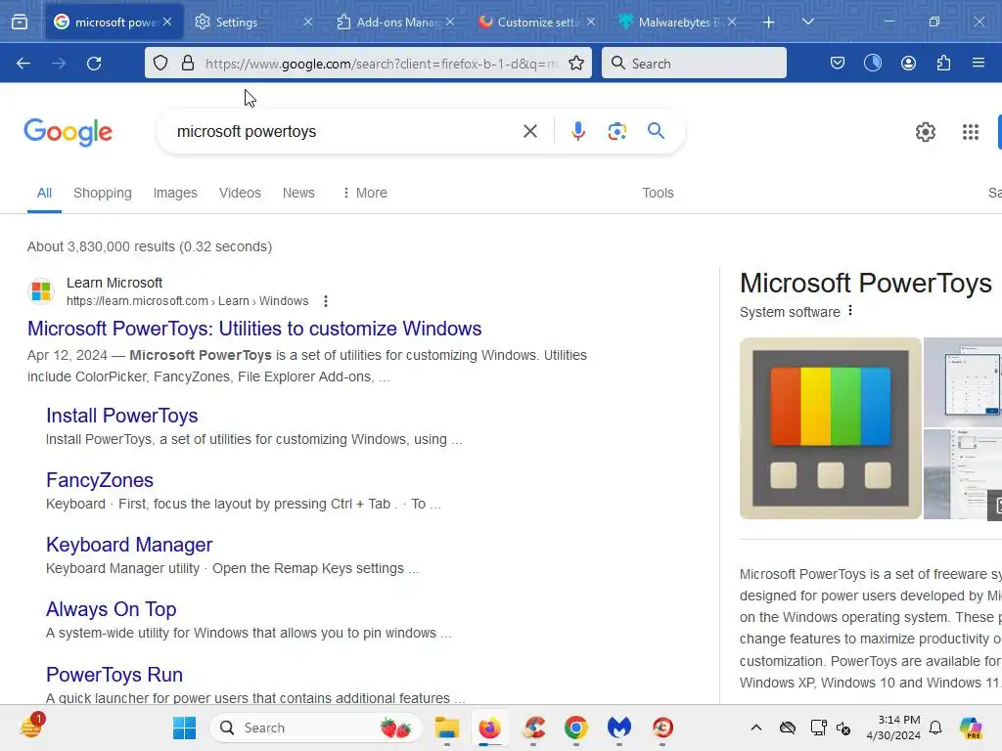The height and width of the screenshot is (751, 1002).
Task: Click the site padlock icon
Action: pos(187,63)
